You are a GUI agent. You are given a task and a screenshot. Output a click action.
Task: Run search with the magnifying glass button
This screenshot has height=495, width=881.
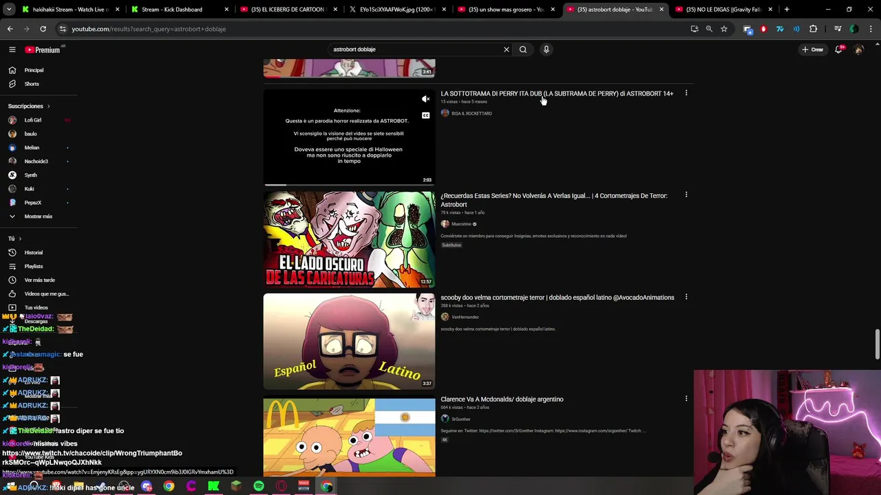(523, 49)
